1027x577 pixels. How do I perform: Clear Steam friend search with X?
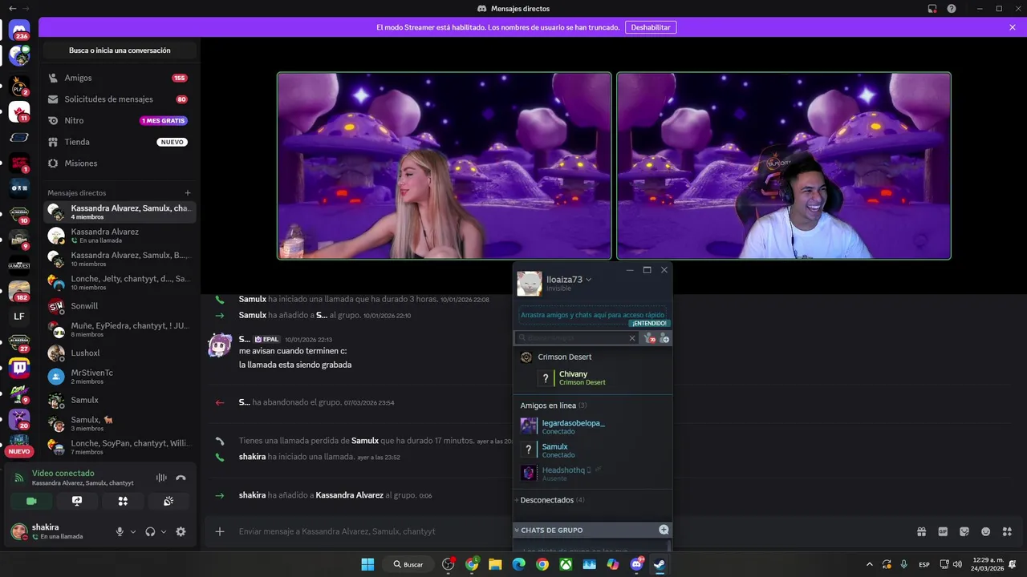631,339
